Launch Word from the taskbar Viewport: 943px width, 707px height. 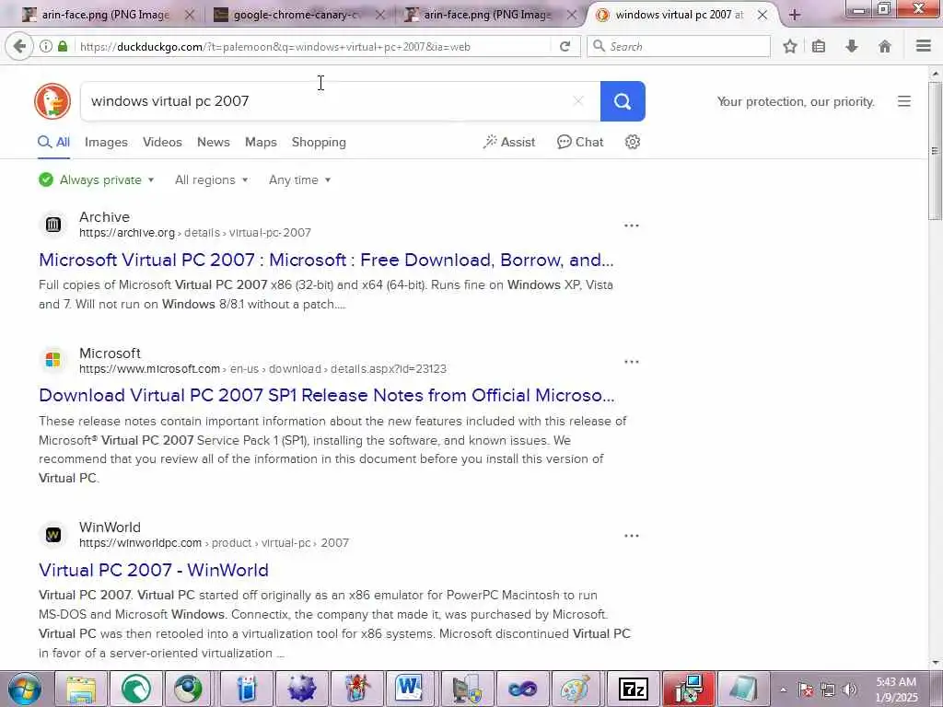coord(409,689)
